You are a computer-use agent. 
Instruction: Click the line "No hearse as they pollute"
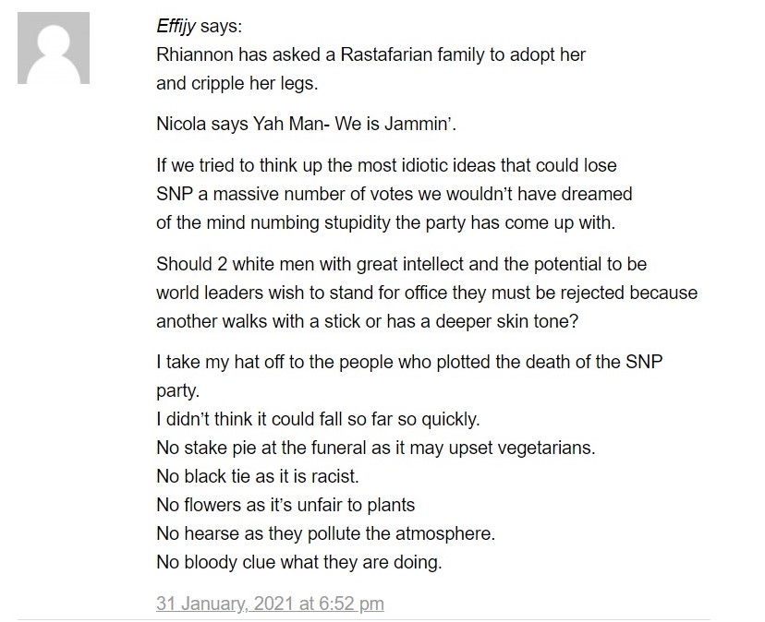(x=326, y=533)
